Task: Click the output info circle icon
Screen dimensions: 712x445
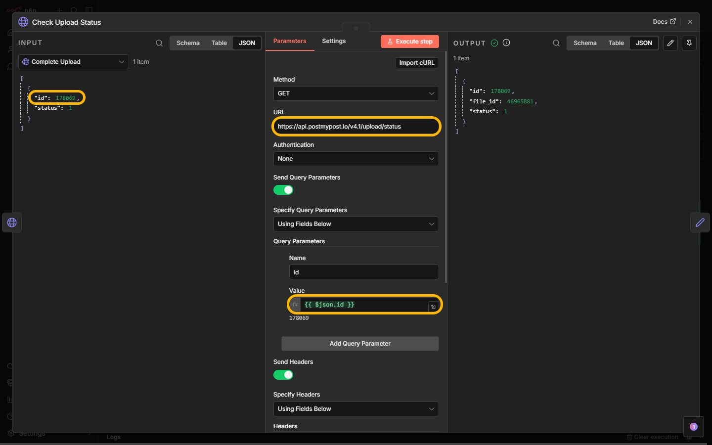Action: pos(506,43)
